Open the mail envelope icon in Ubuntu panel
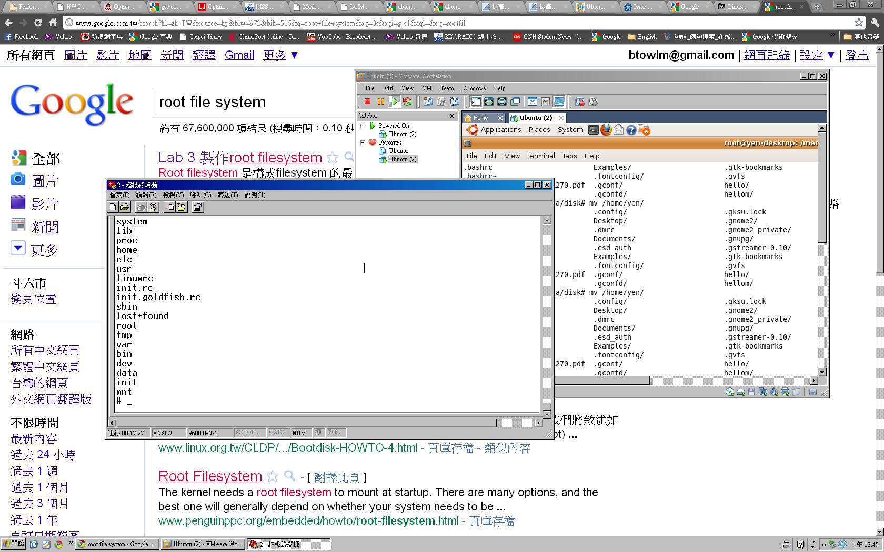Viewport: 884px width, 552px height. (x=619, y=130)
